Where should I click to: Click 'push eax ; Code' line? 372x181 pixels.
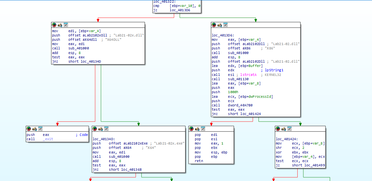pos(57,135)
